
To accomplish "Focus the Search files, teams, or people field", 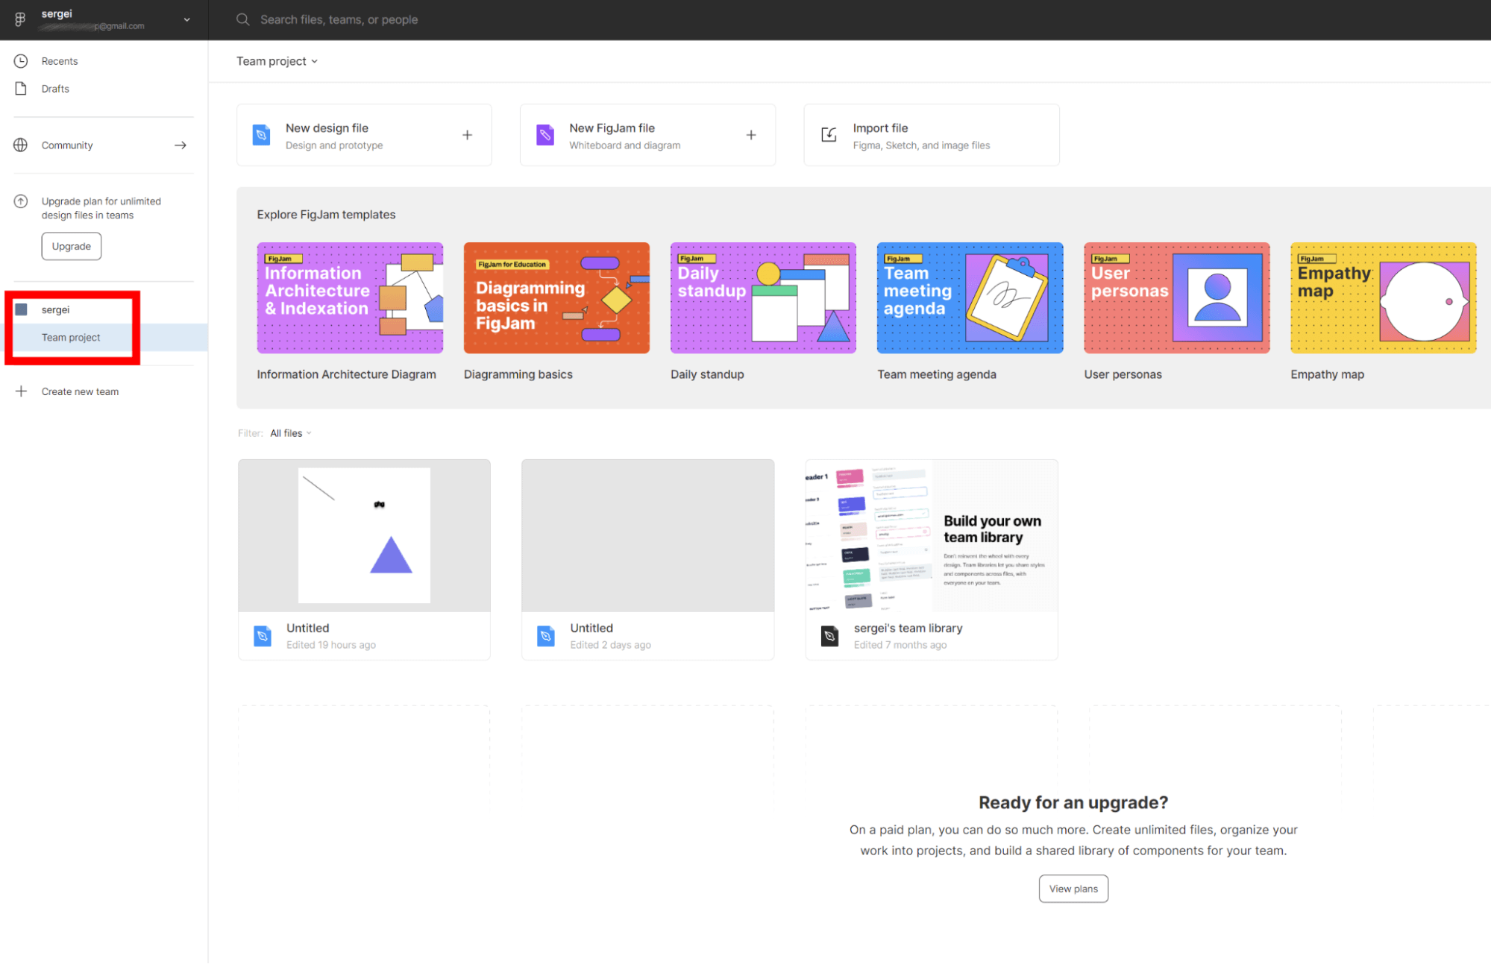I will pyautogui.click(x=339, y=19).
